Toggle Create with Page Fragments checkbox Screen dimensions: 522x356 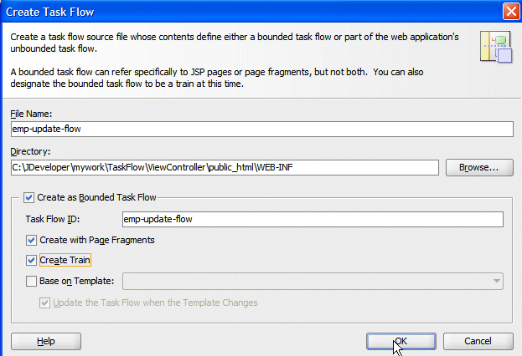31,240
